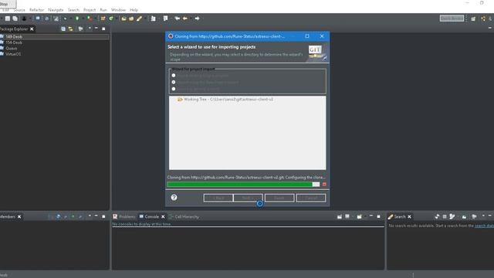The width and height of the screenshot is (494, 278).
Task: Click the Cancel button in dialog
Action: (311, 198)
